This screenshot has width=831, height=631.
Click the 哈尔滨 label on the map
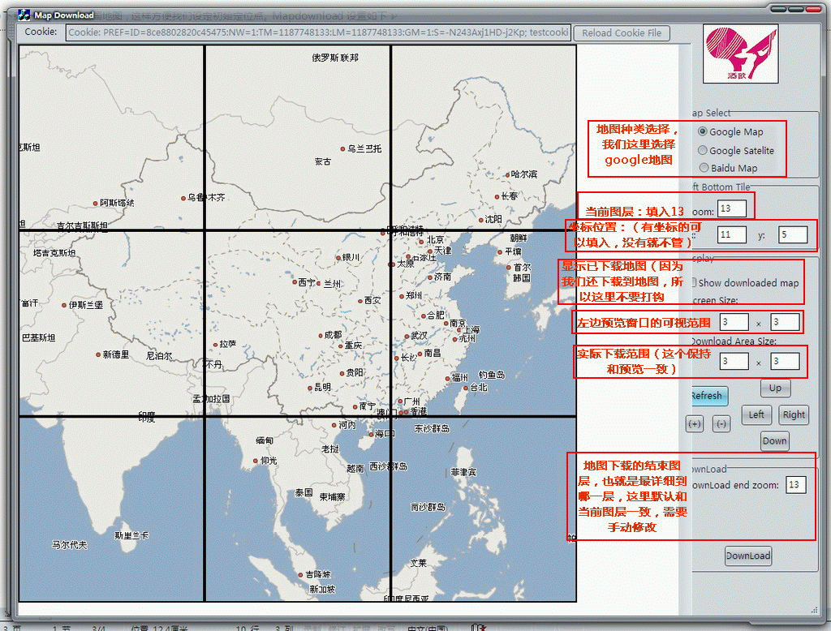tap(523, 174)
